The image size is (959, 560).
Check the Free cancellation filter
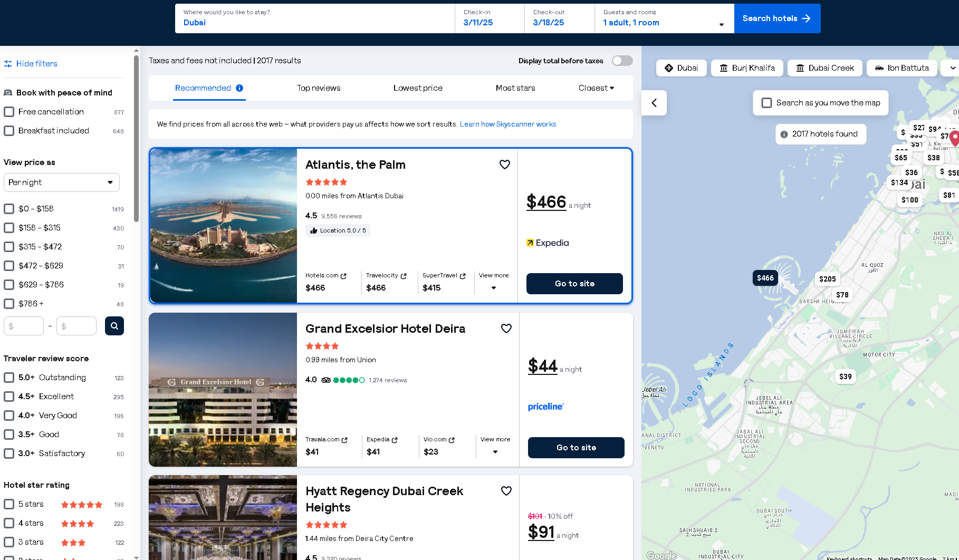pyautogui.click(x=9, y=112)
